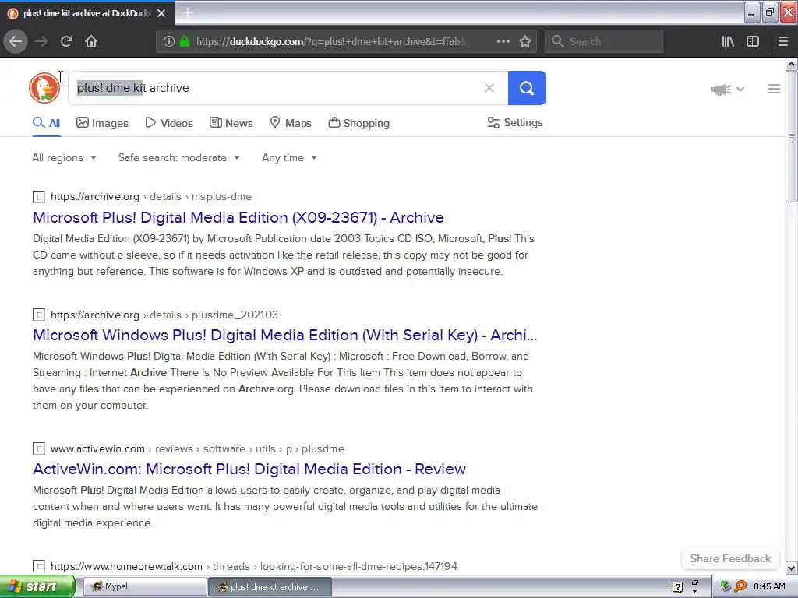
Task: Open Microsoft Windows Plus! With Serial Key link
Action: [285, 335]
